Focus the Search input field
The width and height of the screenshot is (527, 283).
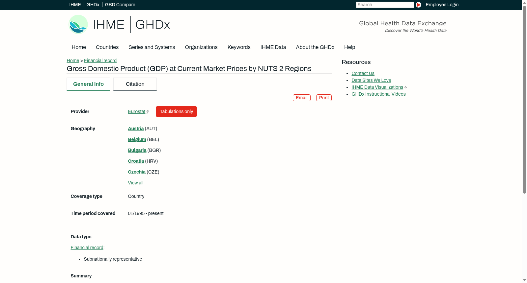click(385, 5)
